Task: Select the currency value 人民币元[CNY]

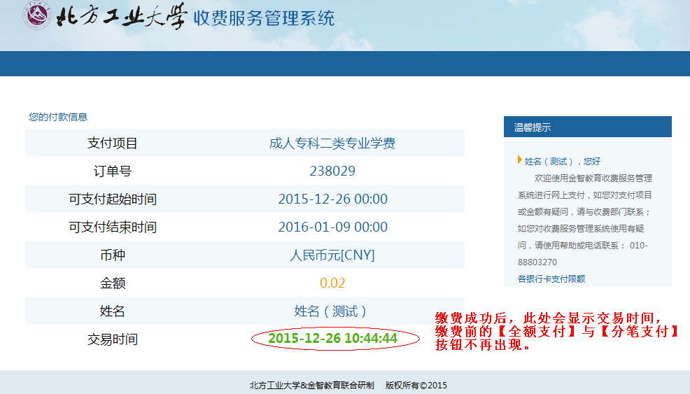Action: pos(332,255)
